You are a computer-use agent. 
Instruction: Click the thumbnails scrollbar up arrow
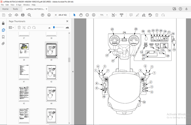(69, 33)
